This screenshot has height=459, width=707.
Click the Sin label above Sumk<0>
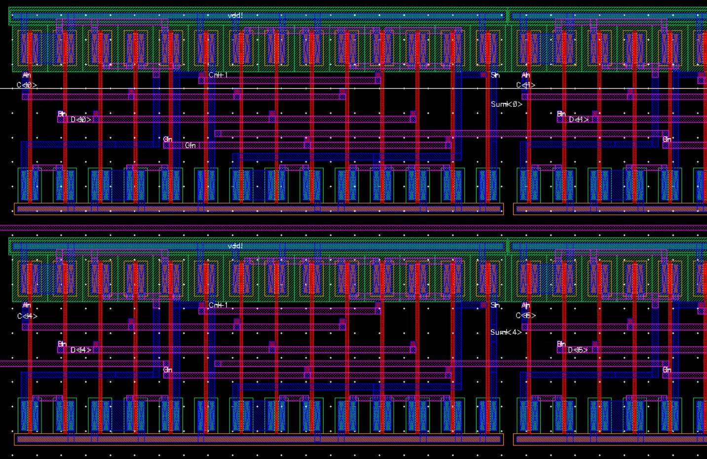[x=495, y=75]
